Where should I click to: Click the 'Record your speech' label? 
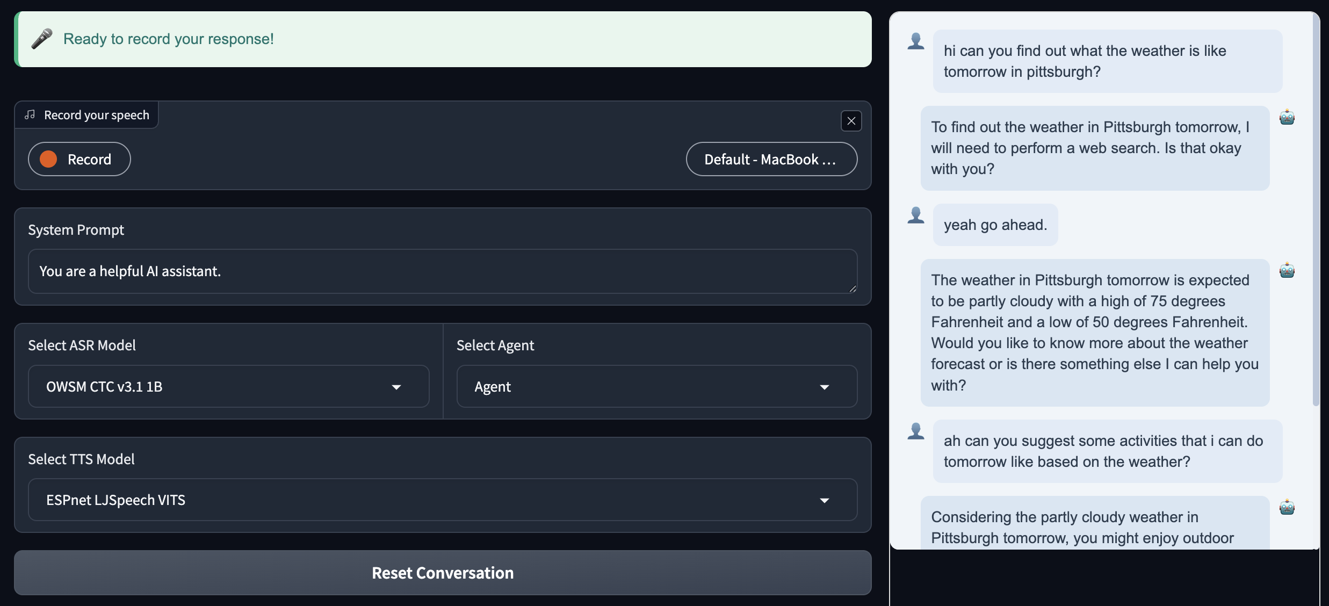point(97,115)
